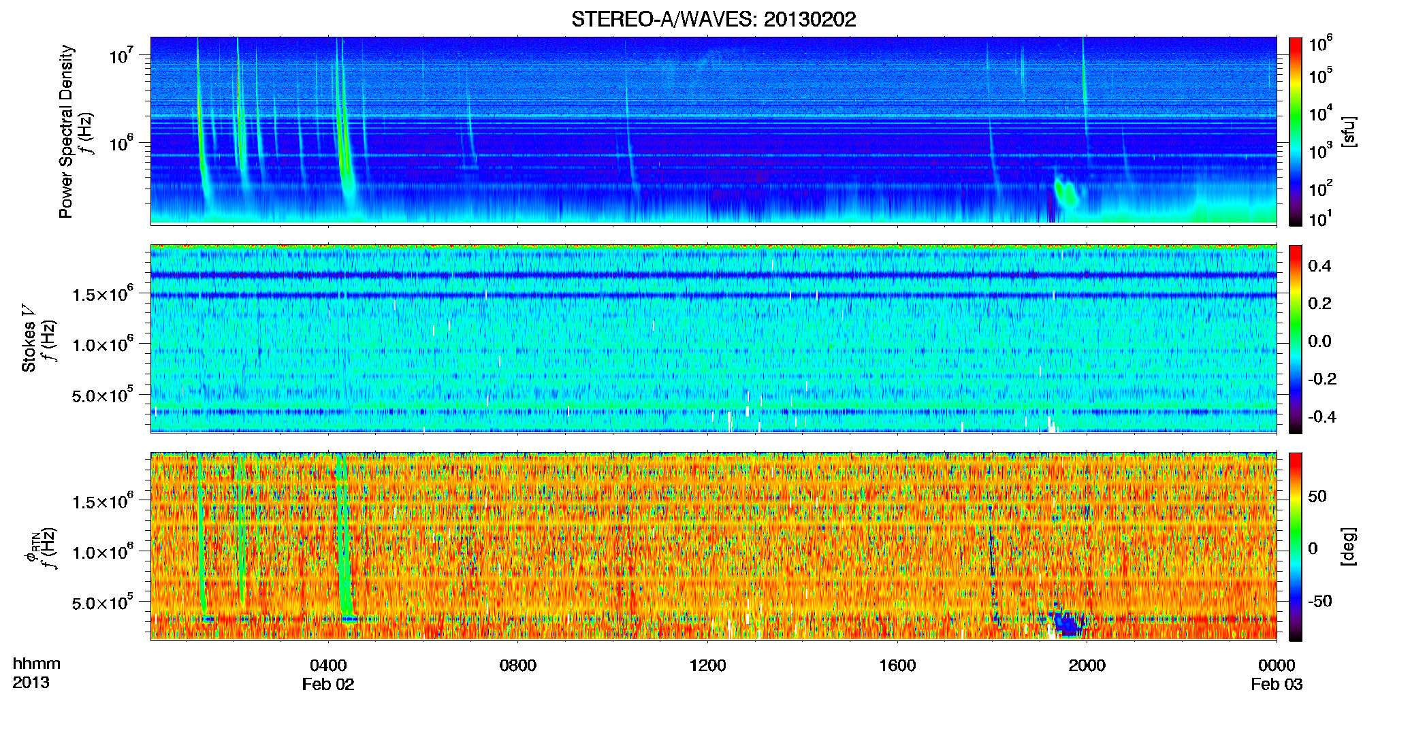Click the green-yellow blob before 2000 in power spectrum
The width and height of the screenshot is (1427, 735).
tap(1066, 192)
